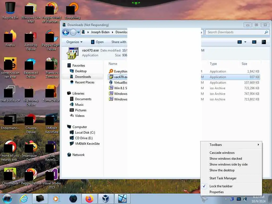
Task: Select Network in the navigation pane
Action: tap(78, 155)
